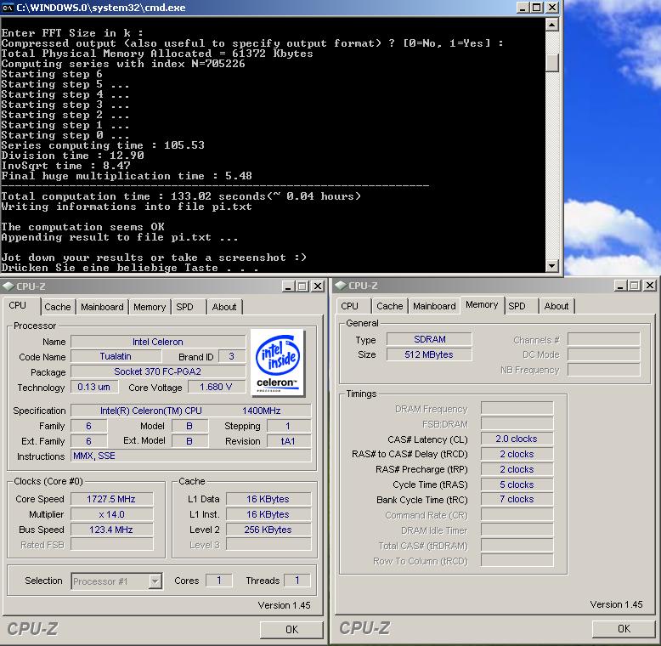The width and height of the screenshot is (661, 646).
Task: Minimize the left CPU-Z window
Action: pos(288,286)
